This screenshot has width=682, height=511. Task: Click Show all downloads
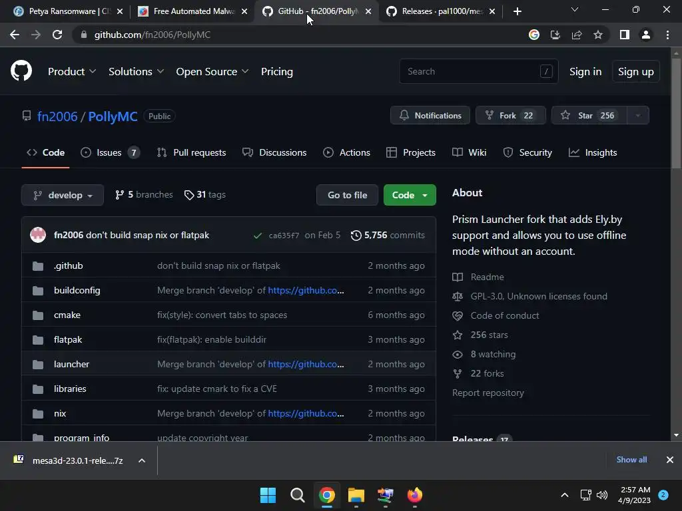(631, 460)
